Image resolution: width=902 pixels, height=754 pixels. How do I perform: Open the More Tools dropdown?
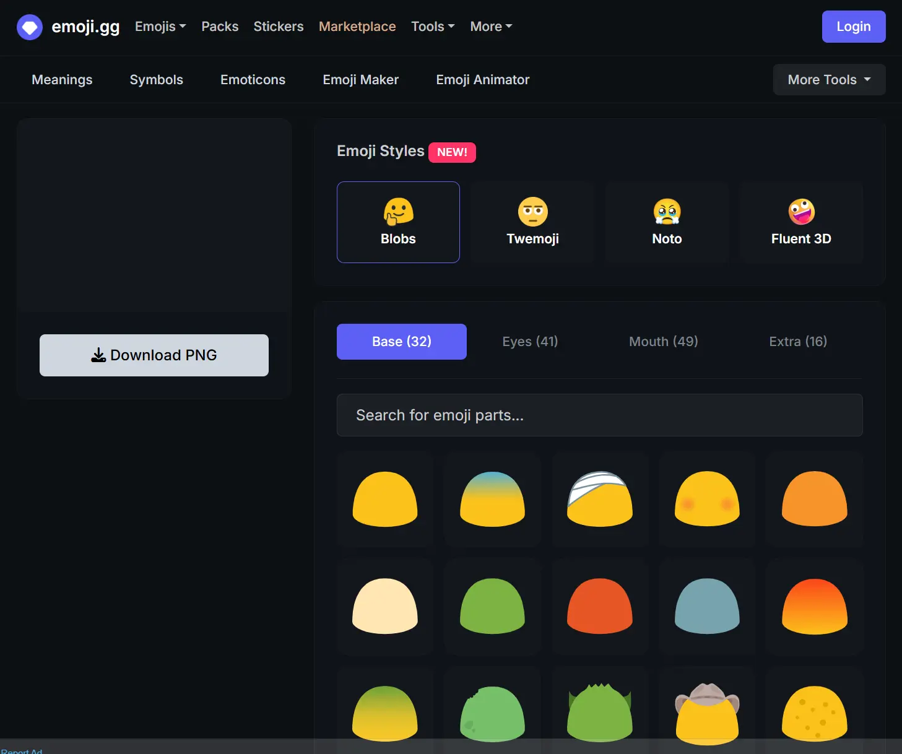(829, 80)
